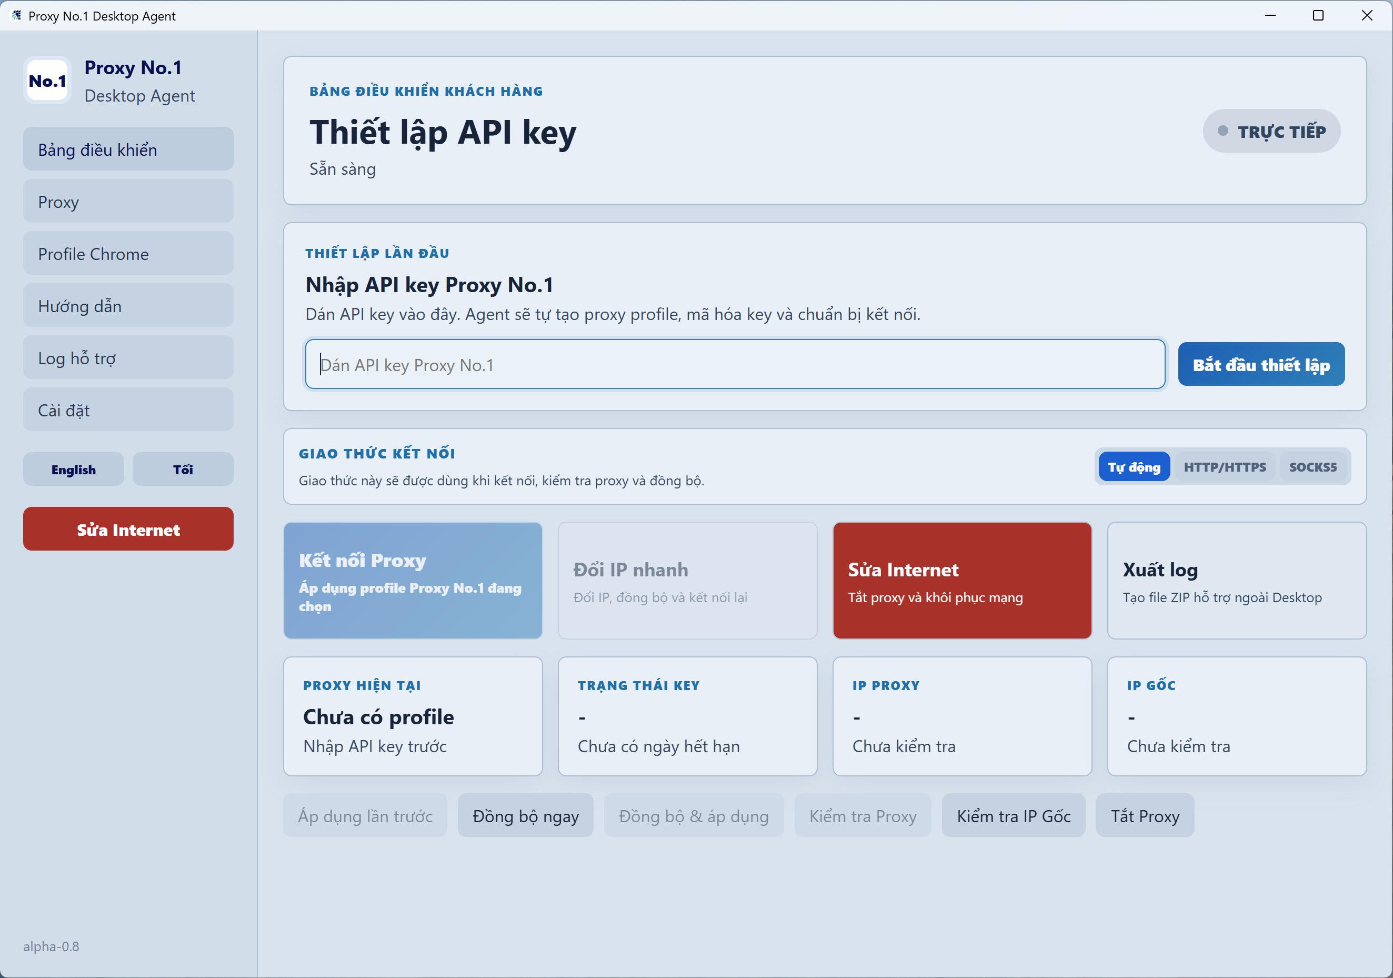Click the Thiết lập API key heading
Screen dimensions: 1393x978
[443, 132]
